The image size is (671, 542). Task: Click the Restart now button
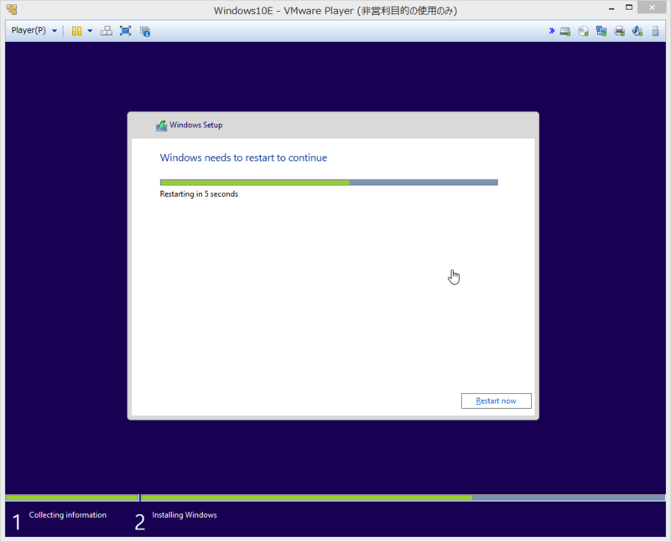click(496, 401)
